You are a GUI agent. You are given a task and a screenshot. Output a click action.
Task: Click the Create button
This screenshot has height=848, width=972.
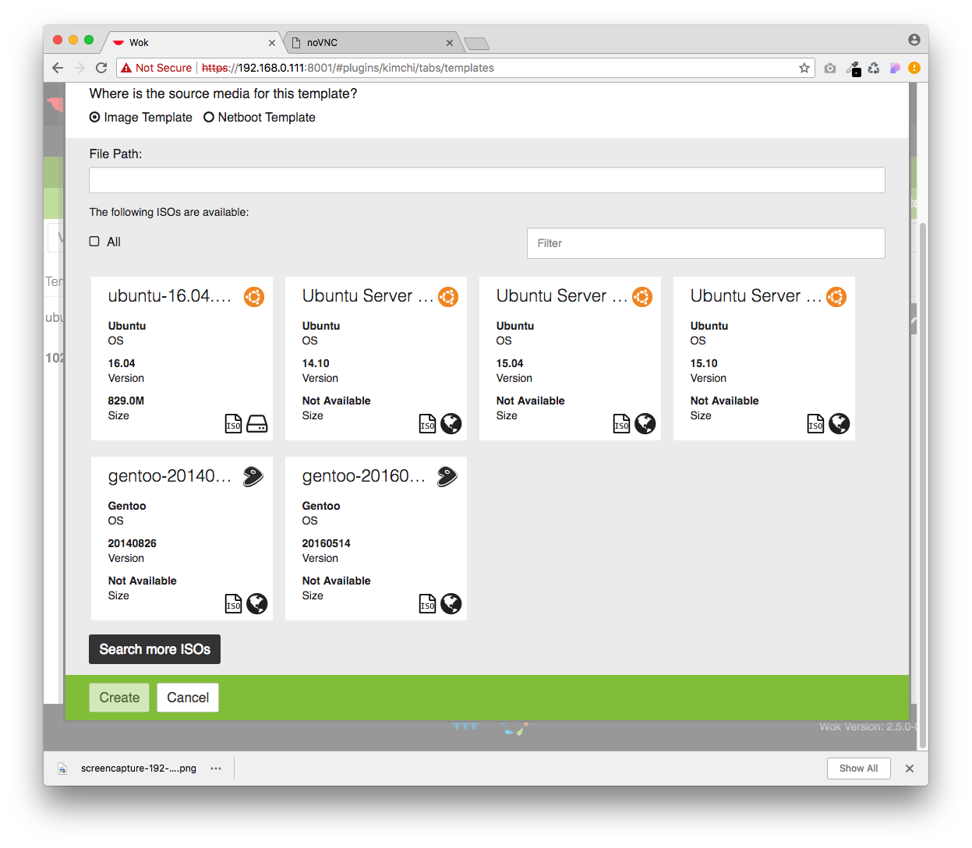[x=119, y=698]
